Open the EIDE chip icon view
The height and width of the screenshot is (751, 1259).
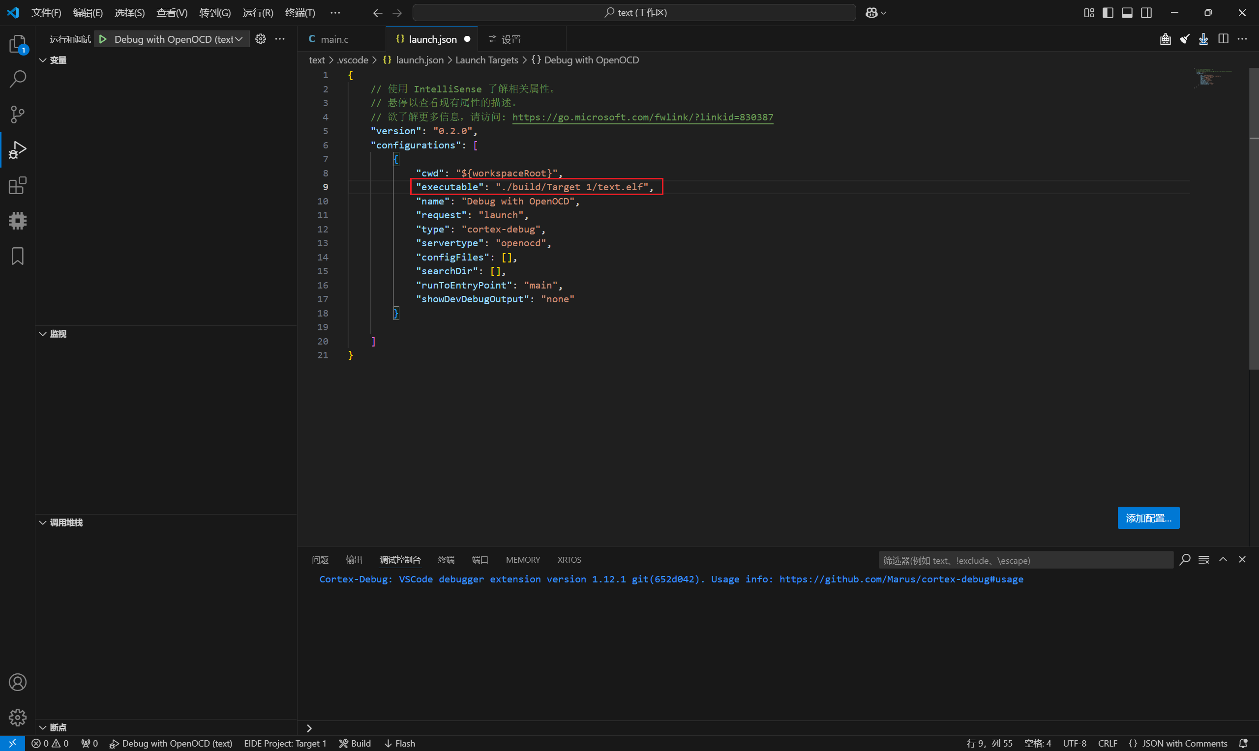coord(17,221)
